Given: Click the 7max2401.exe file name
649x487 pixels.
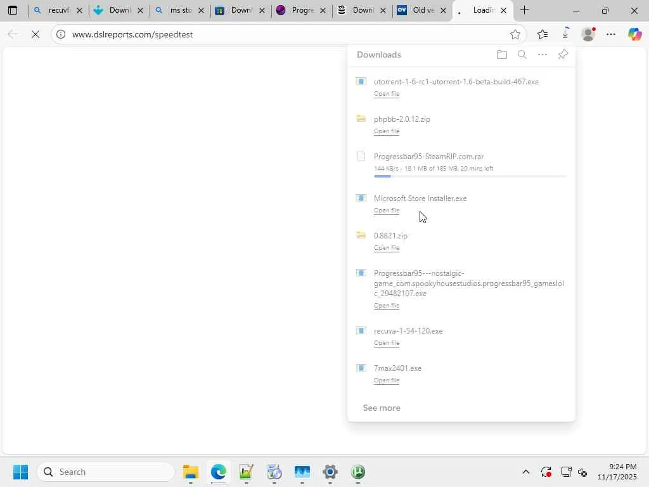Looking at the screenshot, I should click(397, 368).
